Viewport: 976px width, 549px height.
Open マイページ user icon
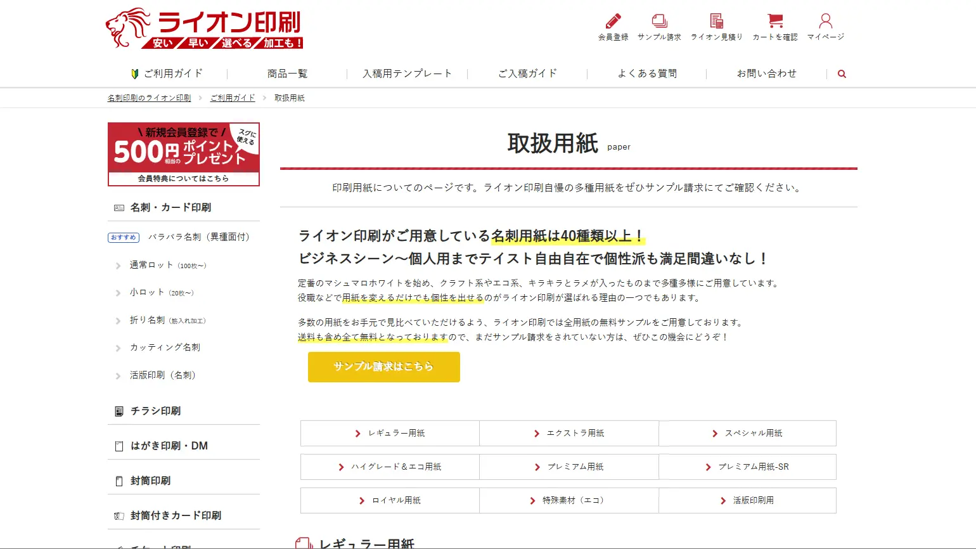tap(825, 21)
